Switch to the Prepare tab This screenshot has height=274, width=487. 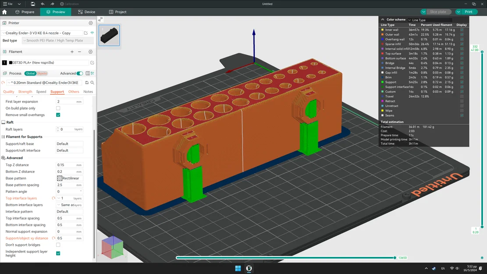(x=25, y=12)
